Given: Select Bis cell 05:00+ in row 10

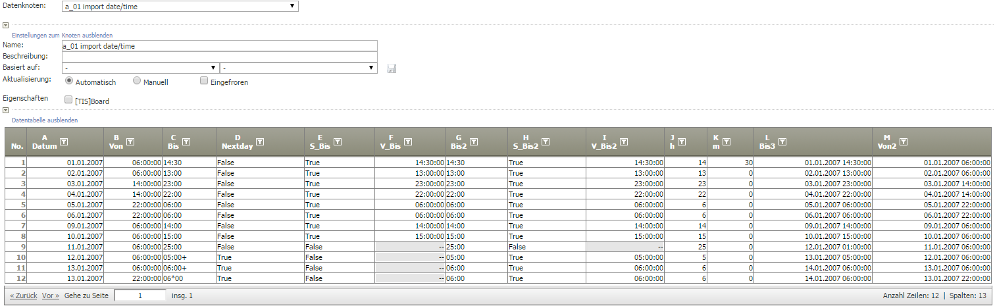Looking at the screenshot, I should (x=189, y=257).
